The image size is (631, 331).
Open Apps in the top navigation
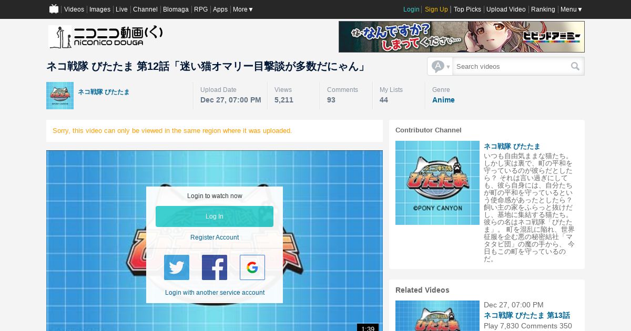point(220,9)
